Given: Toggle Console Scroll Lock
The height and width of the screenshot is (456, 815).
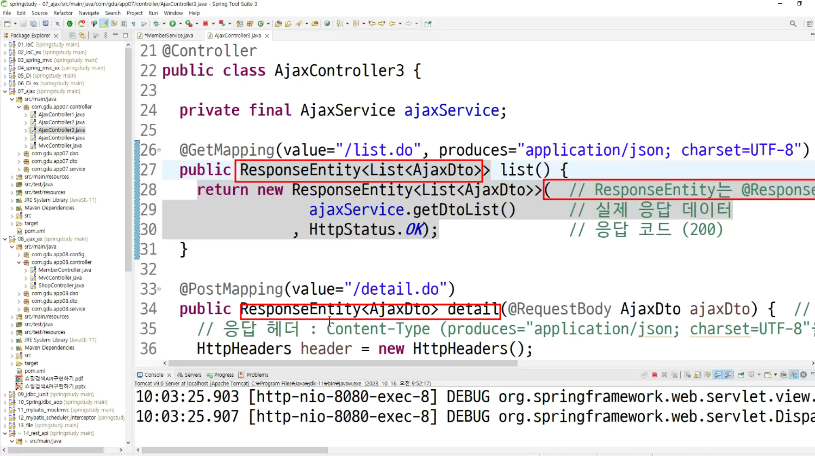Looking at the screenshot, I should point(698,375).
